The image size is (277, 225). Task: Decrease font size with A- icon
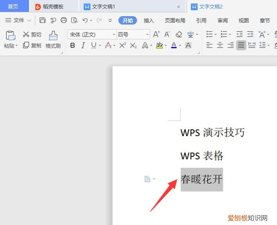pyautogui.click(x=167, y=34)
